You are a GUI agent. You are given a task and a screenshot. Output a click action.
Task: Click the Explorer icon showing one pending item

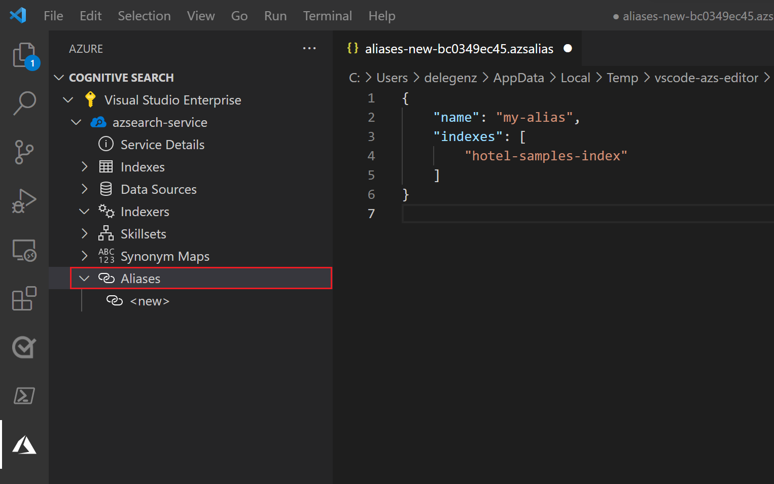[x=24, y=56]
